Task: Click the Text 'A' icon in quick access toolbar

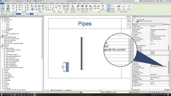Action: pos(28,1)
